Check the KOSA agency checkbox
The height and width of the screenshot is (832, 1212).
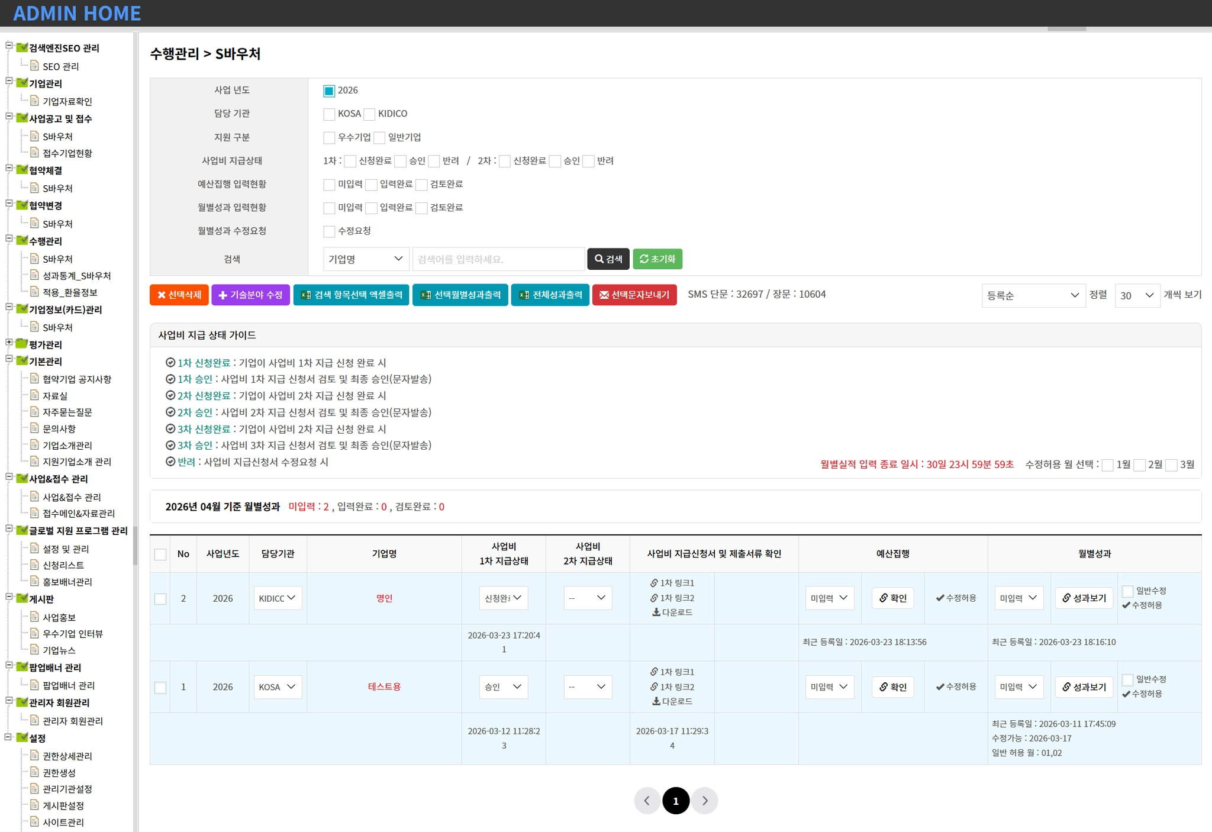pyautogui.click(x=329, y=114)
